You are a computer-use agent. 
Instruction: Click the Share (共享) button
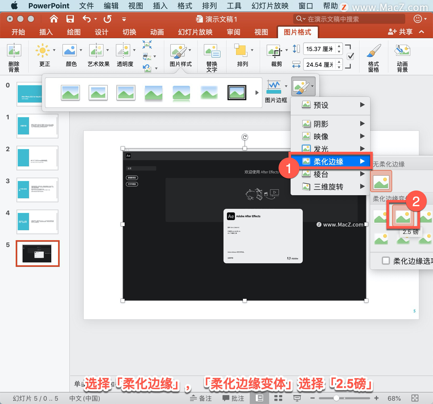coord(400,32)
